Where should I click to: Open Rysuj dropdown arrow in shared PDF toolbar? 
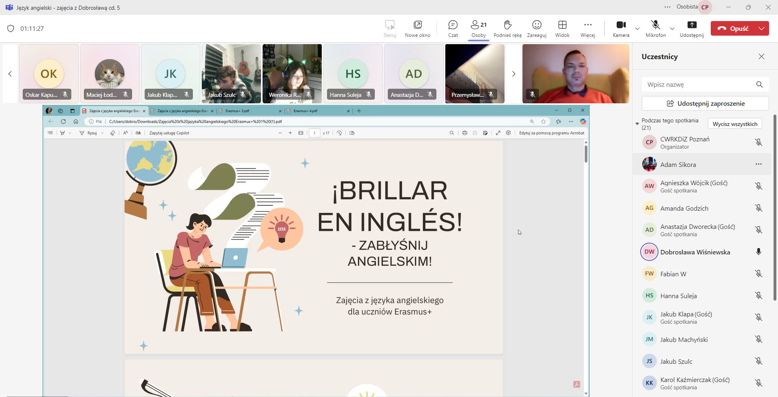[102, 133]
